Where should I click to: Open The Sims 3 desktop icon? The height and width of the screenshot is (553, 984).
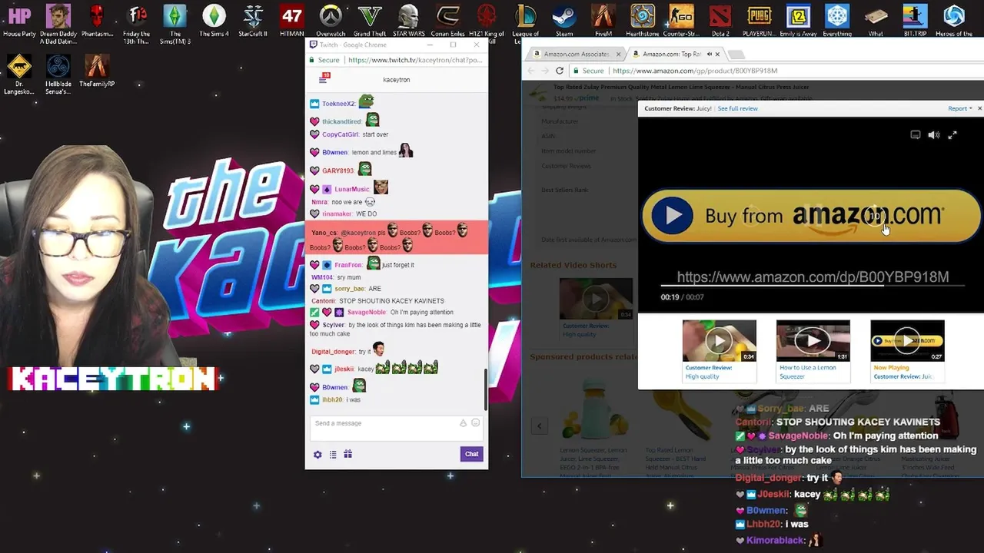click(x=175, y=20)
